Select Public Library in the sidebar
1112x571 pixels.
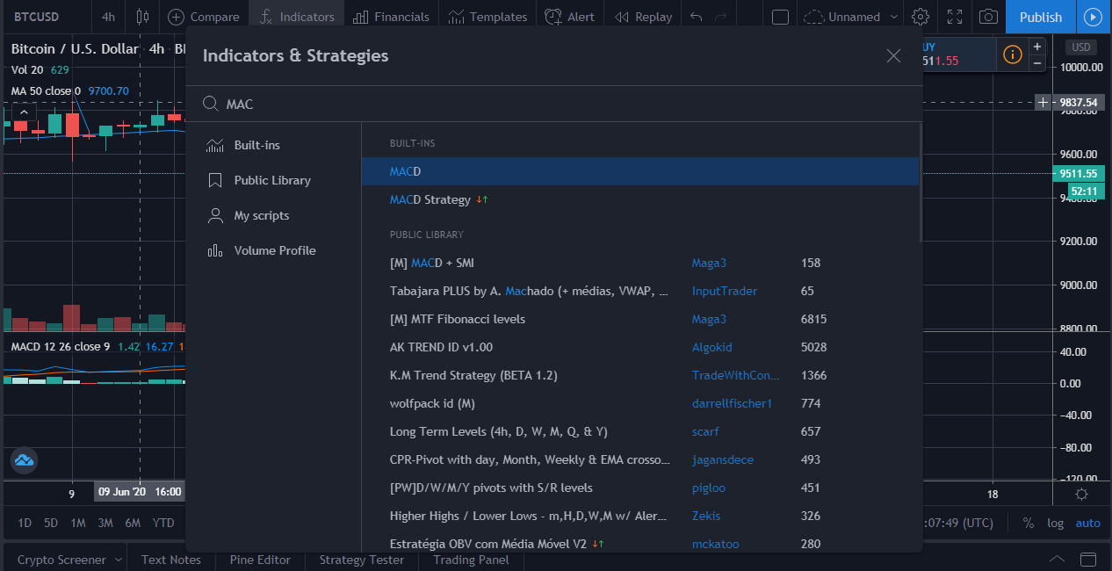tap(272, 180)
